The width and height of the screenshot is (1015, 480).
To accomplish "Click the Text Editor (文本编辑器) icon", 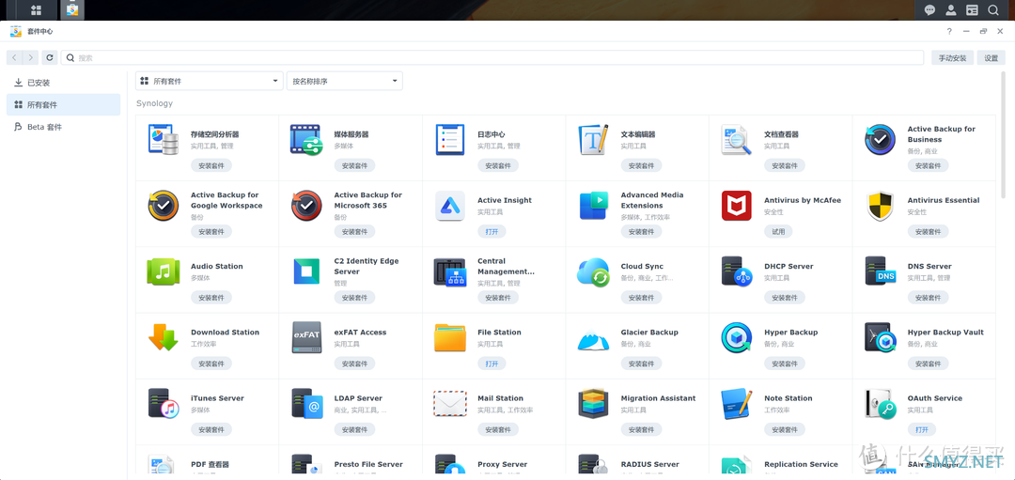I will coord(593,140).
